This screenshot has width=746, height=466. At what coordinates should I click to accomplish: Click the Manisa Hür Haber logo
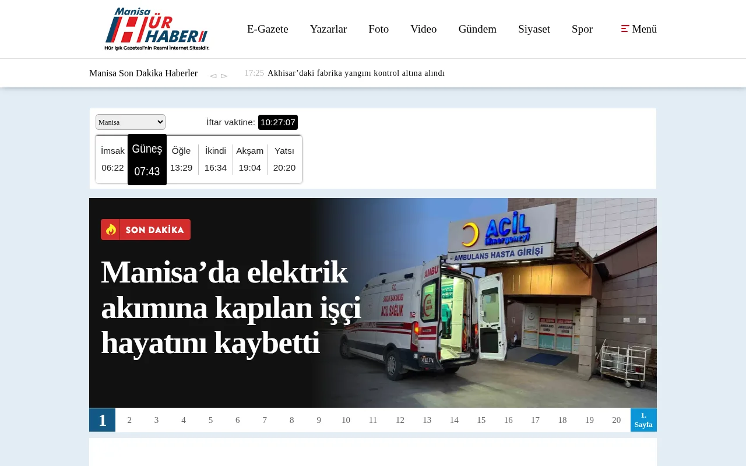point(157,29)
